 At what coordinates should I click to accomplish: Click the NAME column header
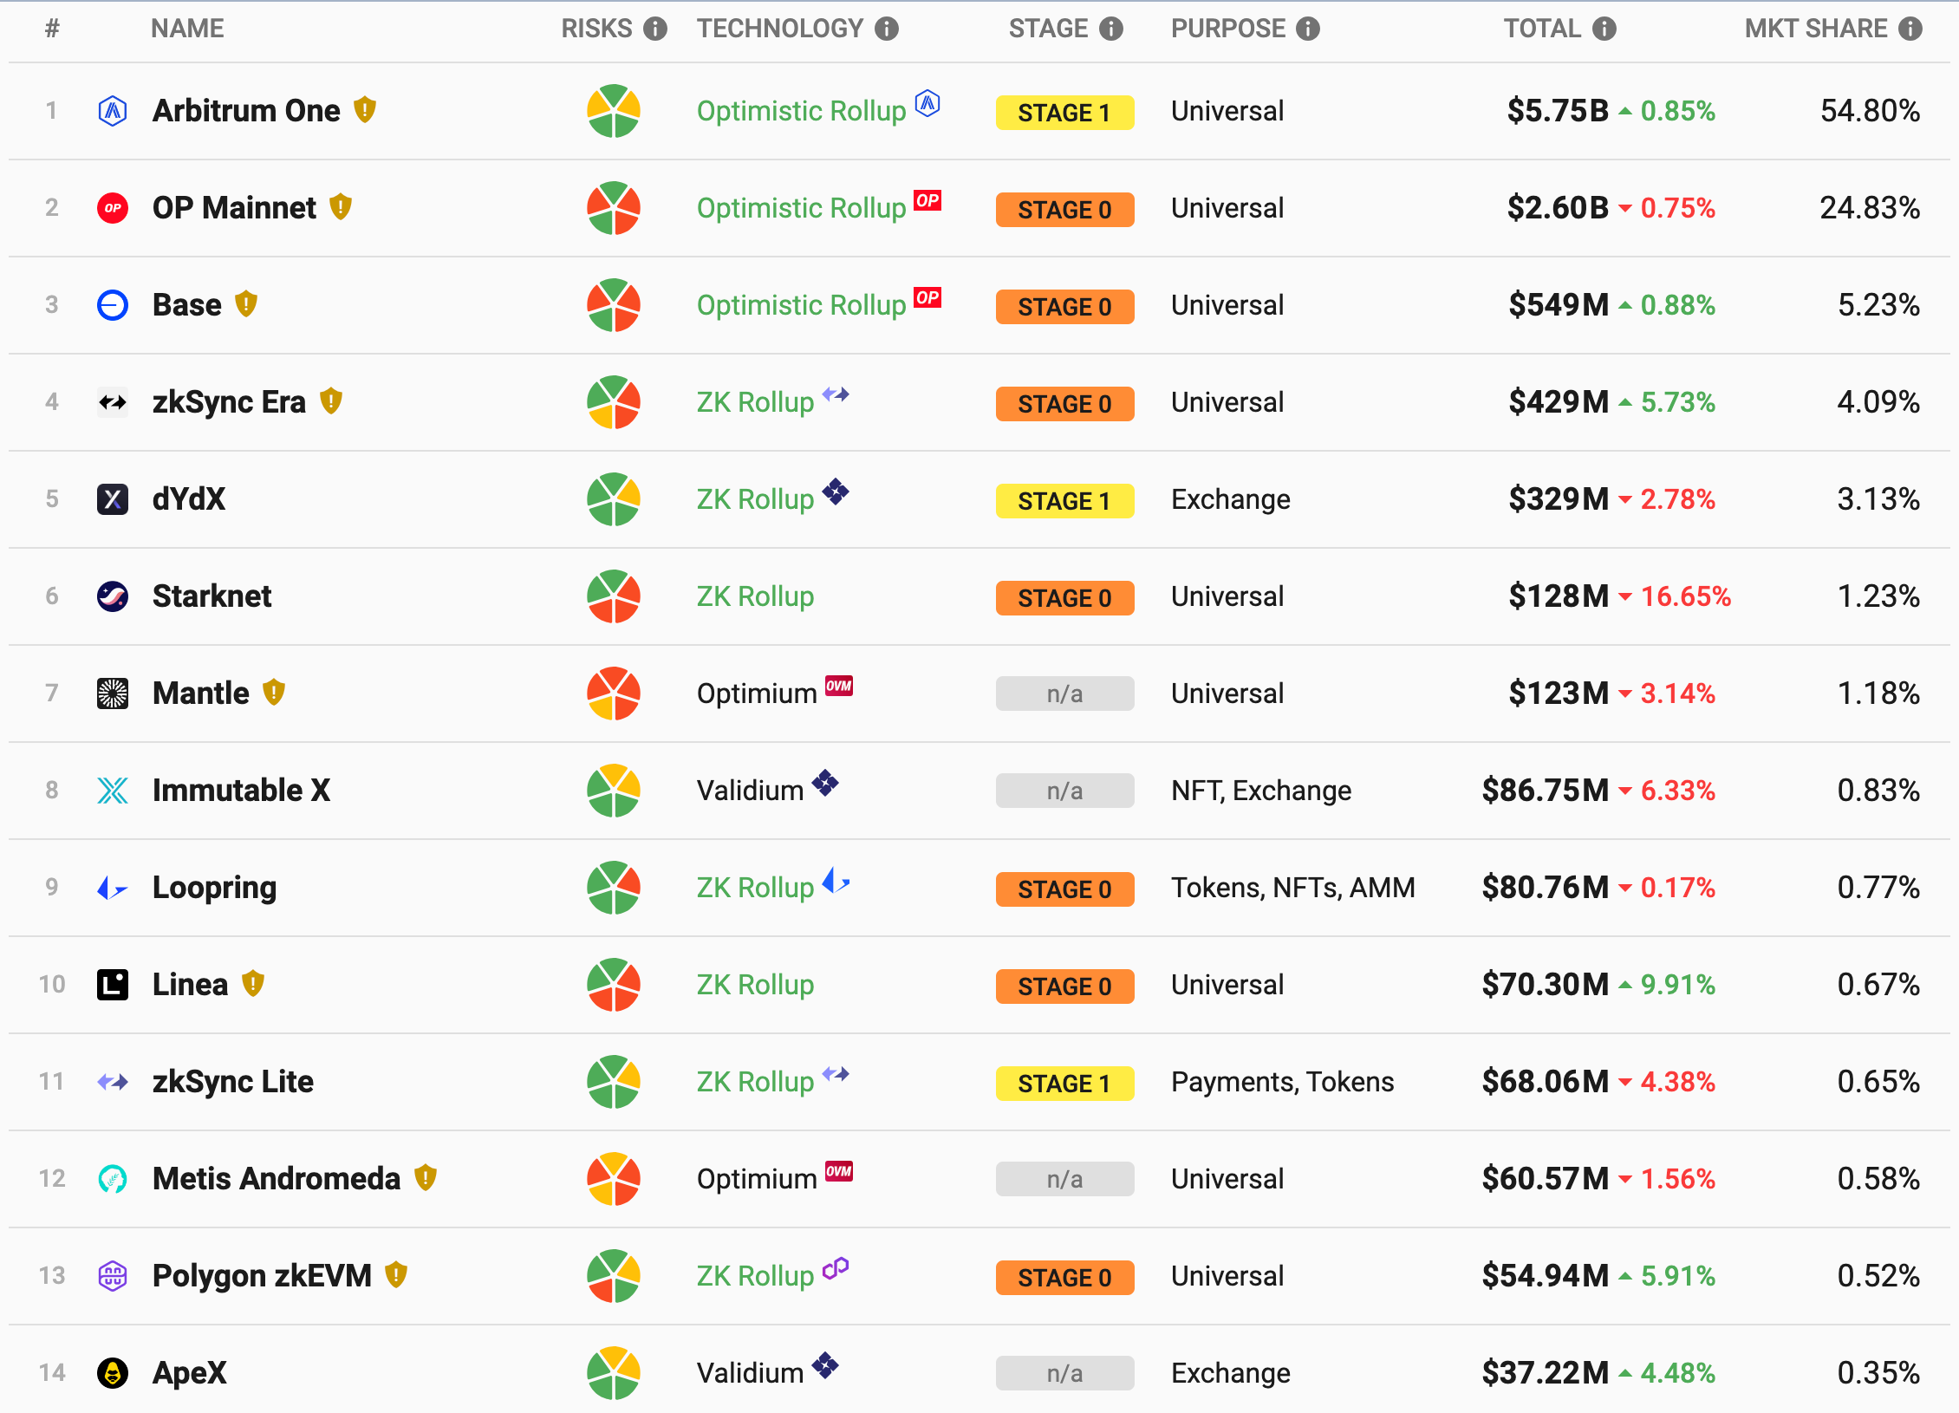point(187,29)
